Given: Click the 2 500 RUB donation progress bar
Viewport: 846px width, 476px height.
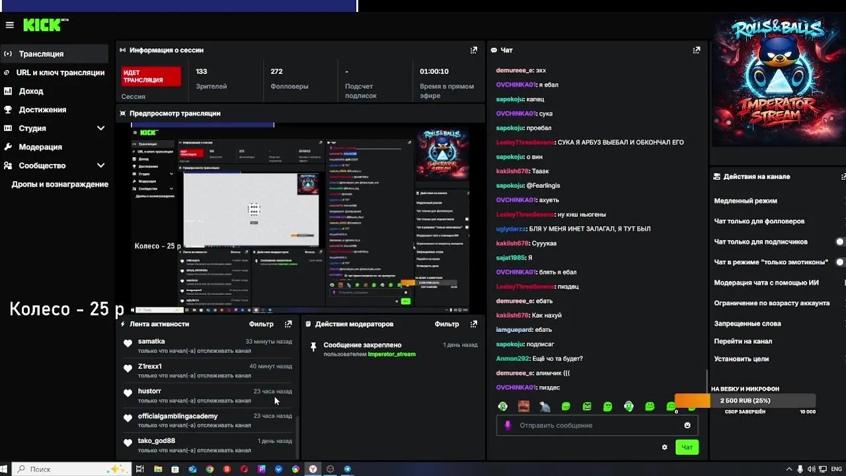Looking at the screenshot, I should (745, 401).
